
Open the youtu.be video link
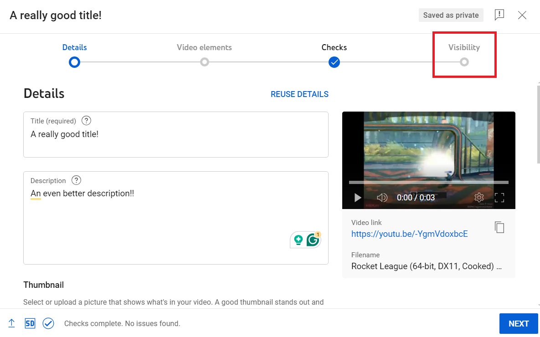(409, 234)
